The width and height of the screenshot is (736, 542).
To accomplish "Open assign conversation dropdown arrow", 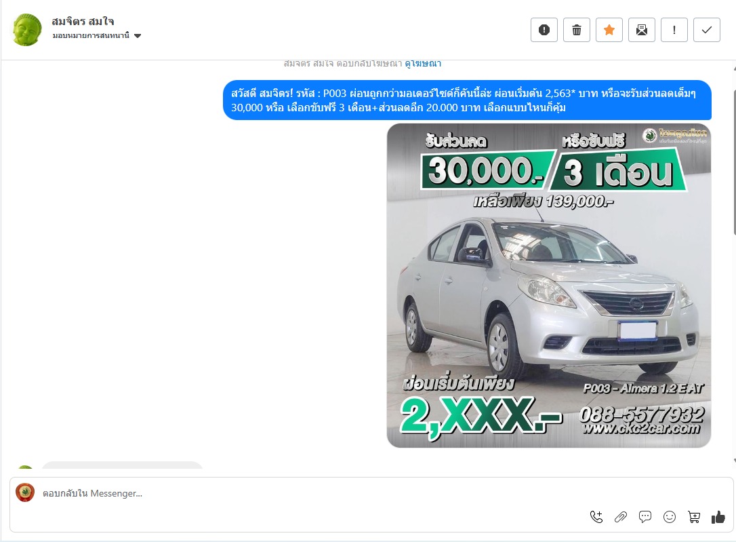I will (138, 36).
